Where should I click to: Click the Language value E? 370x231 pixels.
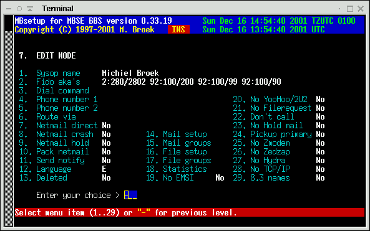[104, 169]
